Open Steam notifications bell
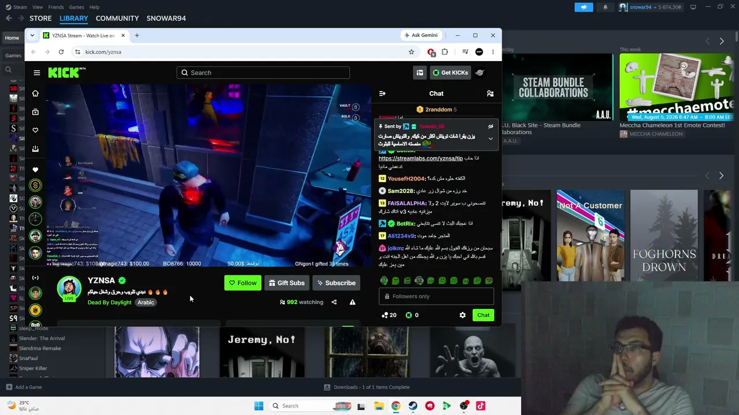Image resolution: width=739 pixels, height=415 pixels. click(x=605, y=7)
